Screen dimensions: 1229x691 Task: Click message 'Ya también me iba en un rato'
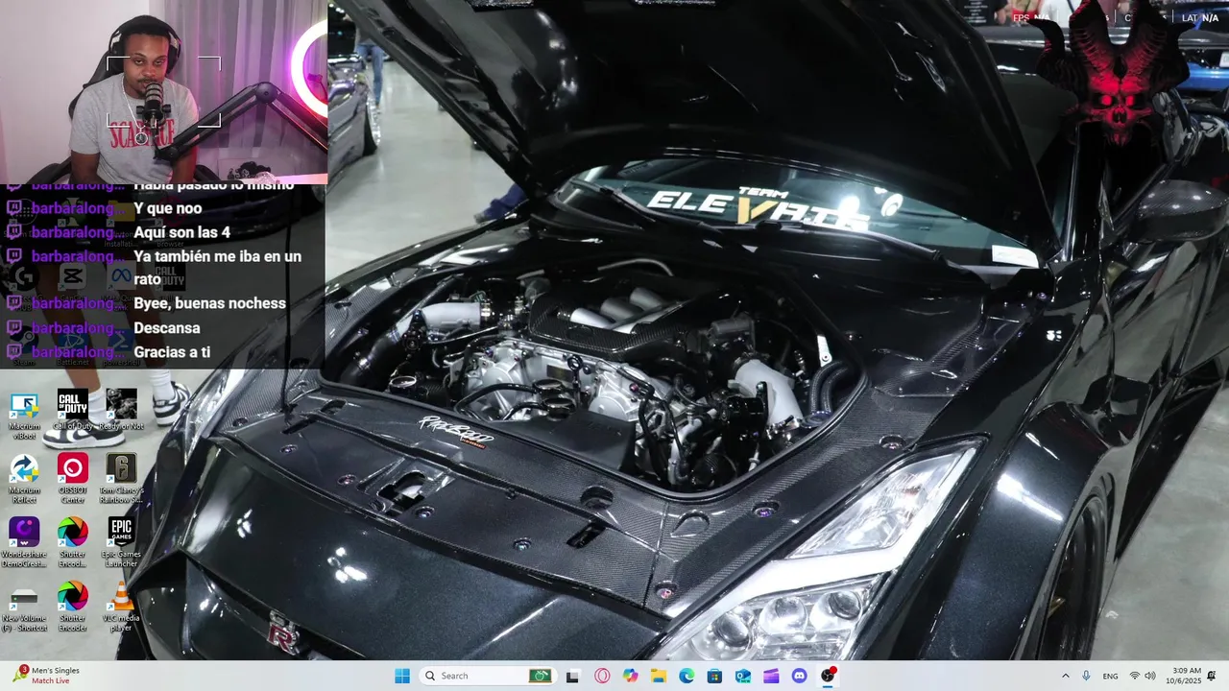217,267
